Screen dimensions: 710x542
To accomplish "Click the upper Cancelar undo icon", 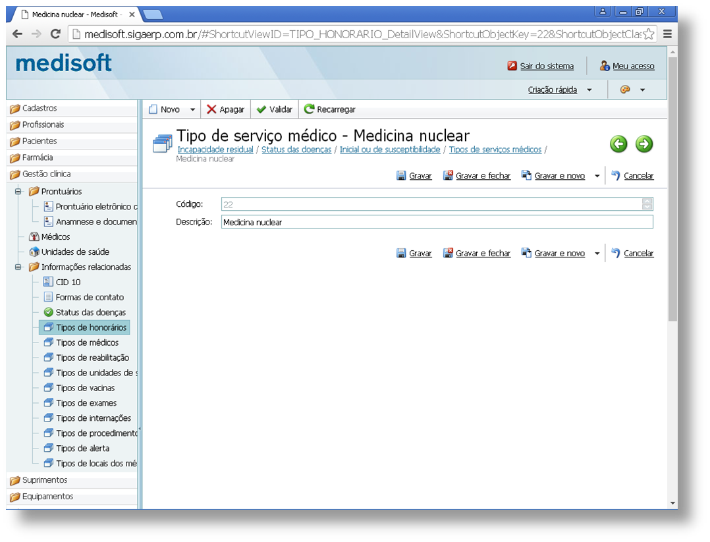I will click(x=615, y=176).
